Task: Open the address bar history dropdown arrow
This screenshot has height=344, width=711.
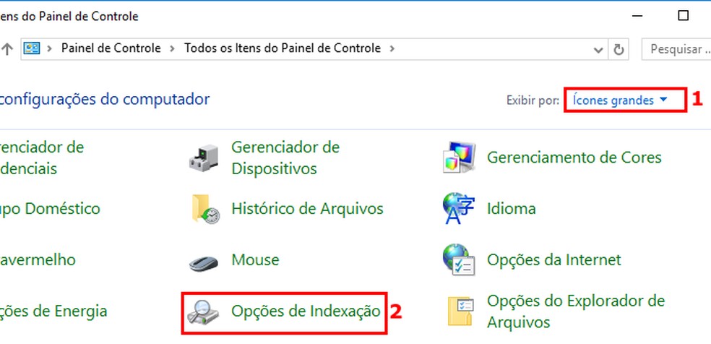Action: click(598, 49)
